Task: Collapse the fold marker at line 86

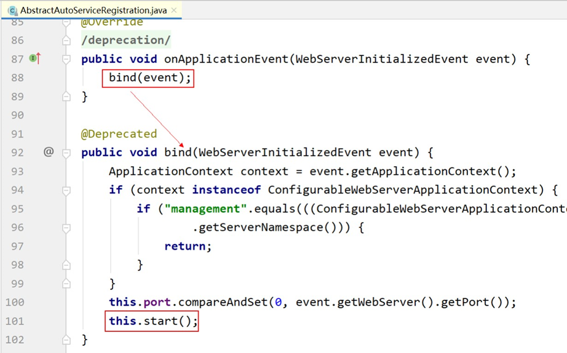Action: point(66,40)
